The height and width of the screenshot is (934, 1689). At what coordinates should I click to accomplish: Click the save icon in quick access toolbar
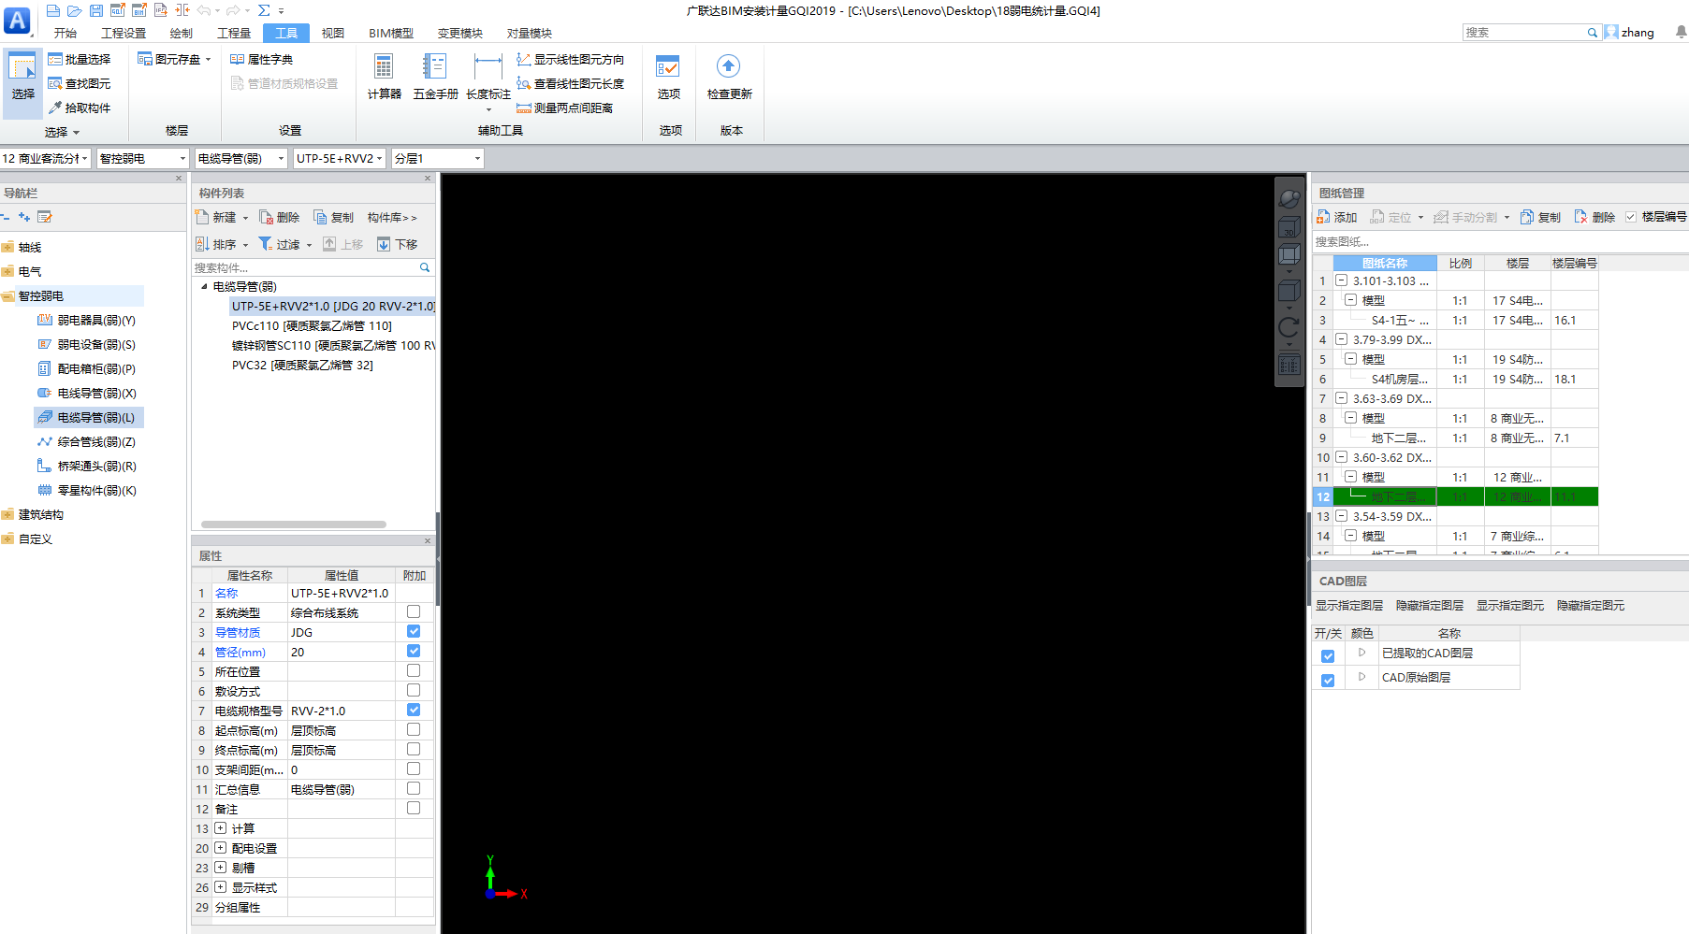click(96, 10)
